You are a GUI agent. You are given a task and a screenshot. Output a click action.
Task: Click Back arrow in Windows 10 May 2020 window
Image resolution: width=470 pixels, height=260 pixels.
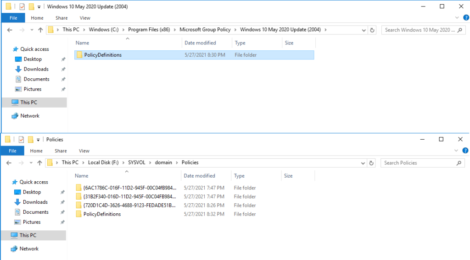point(10,30)
